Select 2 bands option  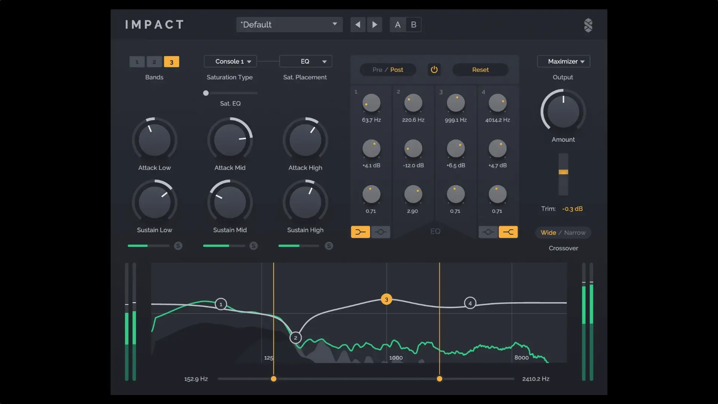tap(154, 62)
